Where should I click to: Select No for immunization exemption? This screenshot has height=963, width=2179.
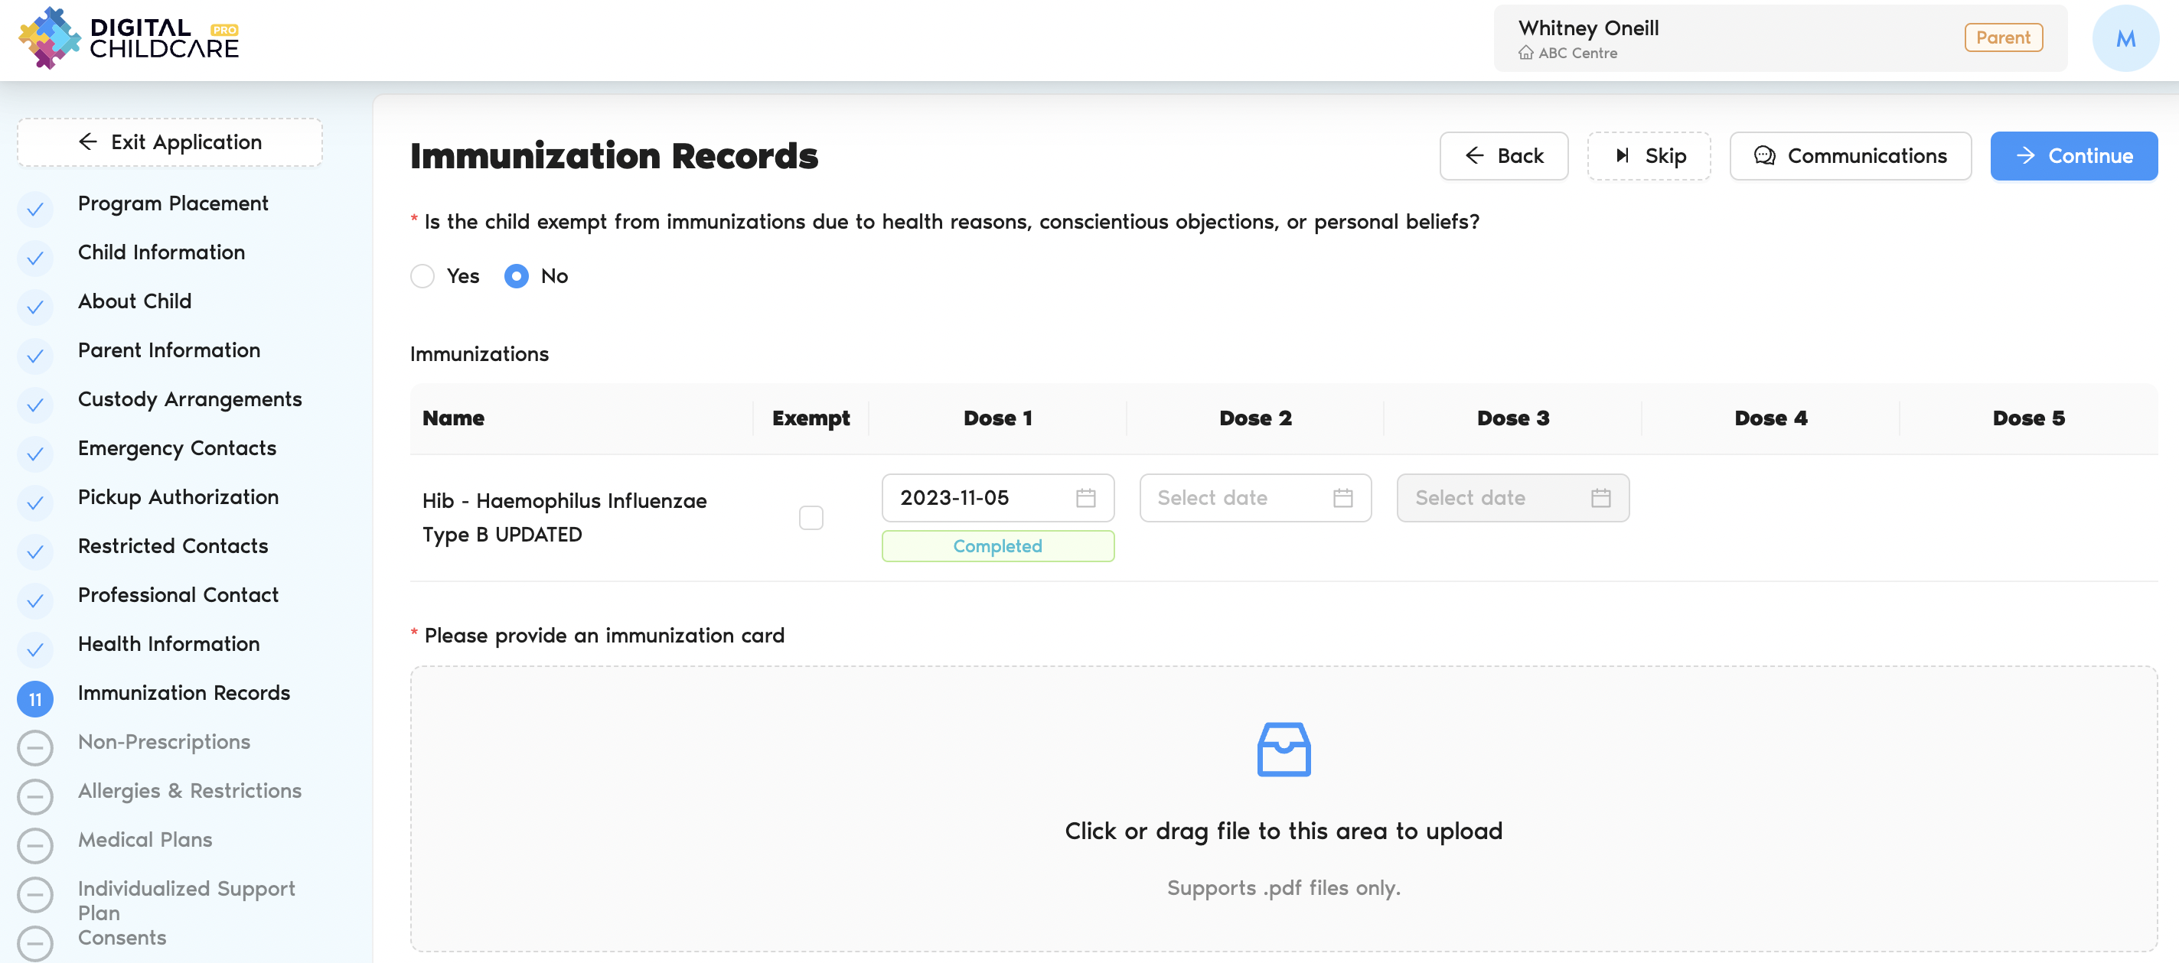click(x=516, y=276)
